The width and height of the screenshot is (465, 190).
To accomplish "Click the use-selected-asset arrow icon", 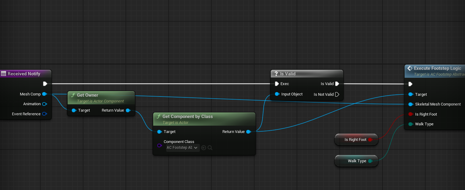I will (x=204, y=148).
